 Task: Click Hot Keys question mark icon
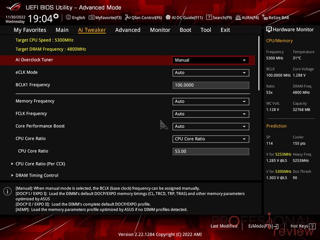[x=312, y=226]
